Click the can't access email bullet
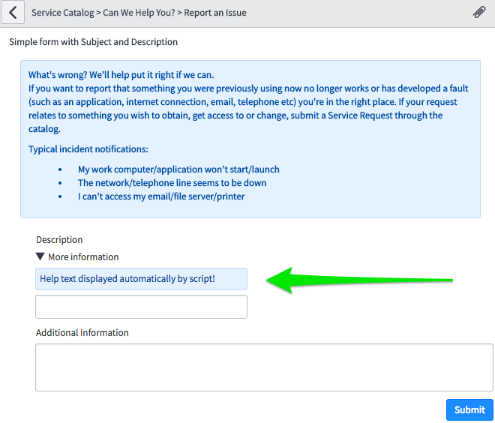Image resolution: width=495 pixels, height=423 pixels. [161, 196]
